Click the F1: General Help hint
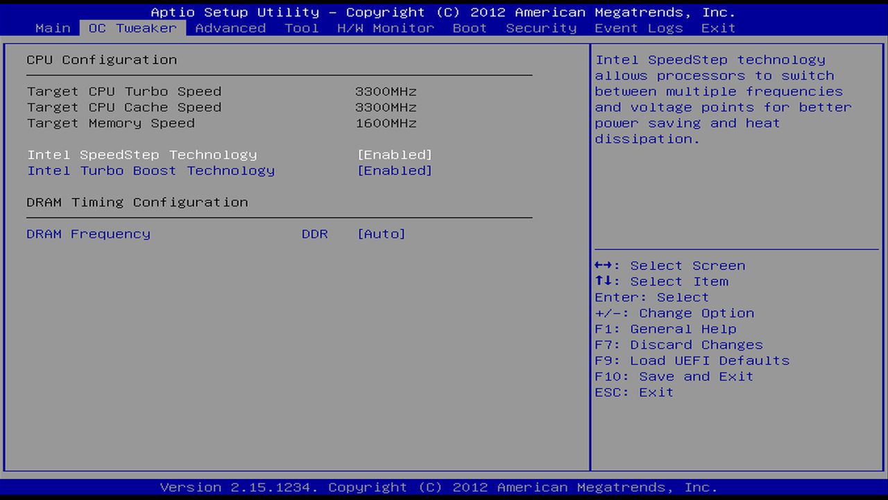Screen dimensions: 888x500 (665, 330)
